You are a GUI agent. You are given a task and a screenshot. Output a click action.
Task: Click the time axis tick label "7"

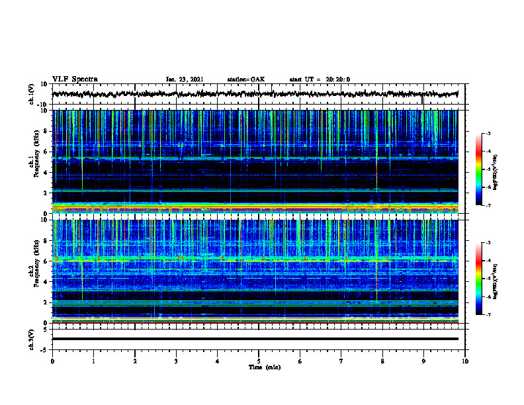pos(341,361)
